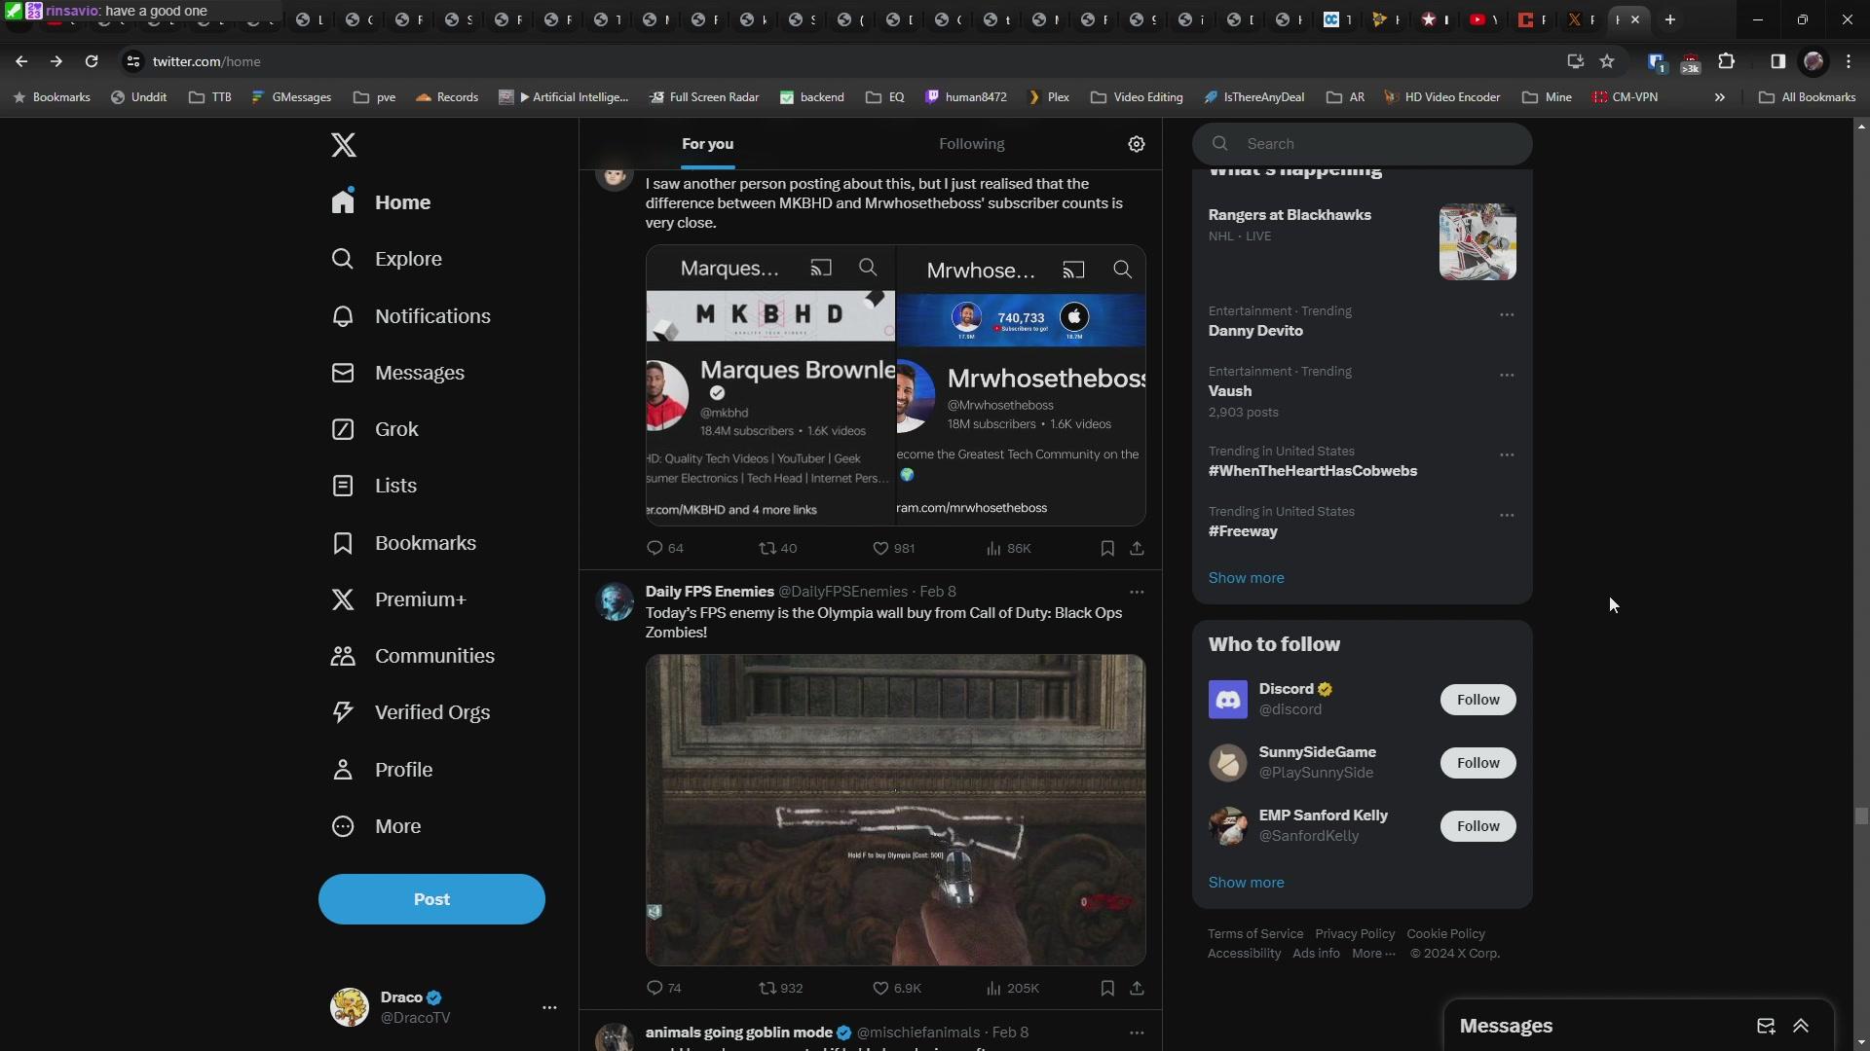Open Lists page

coord(374,486)
